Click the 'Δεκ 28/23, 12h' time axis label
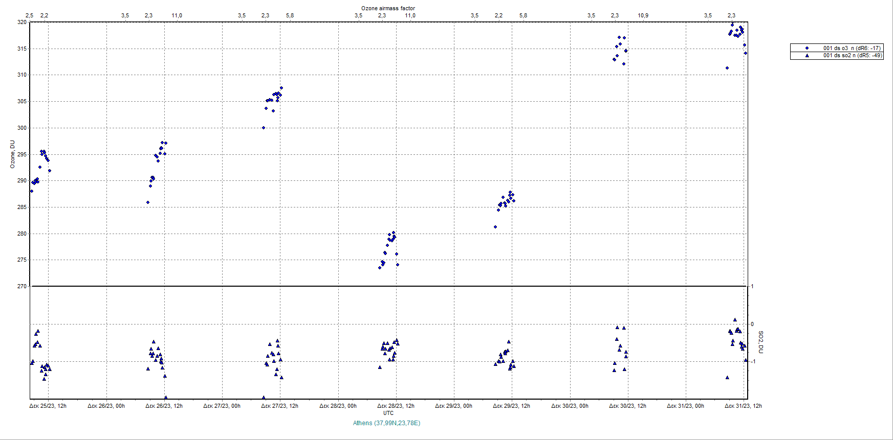 pyautogui.click(x=396, y=406)
